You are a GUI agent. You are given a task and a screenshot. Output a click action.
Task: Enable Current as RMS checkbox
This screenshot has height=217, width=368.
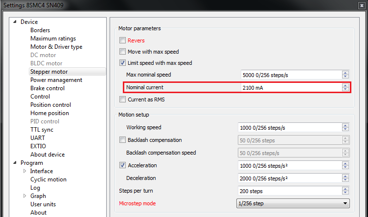coord(123,99)
